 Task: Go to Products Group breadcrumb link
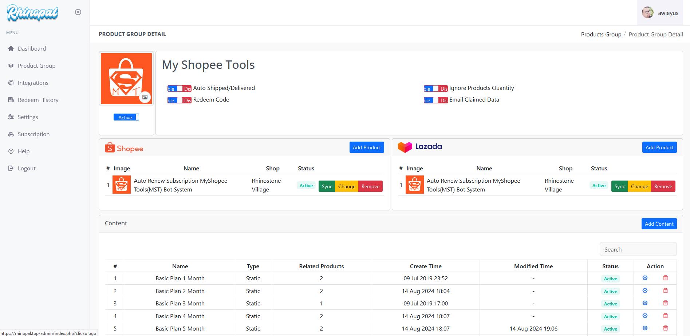click(x=601, y=34)
